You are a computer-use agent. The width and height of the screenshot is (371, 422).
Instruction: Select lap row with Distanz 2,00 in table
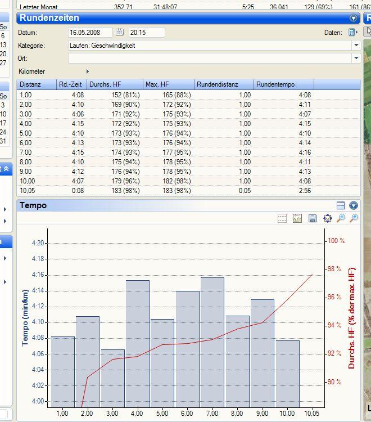click(x=188, y=105)
